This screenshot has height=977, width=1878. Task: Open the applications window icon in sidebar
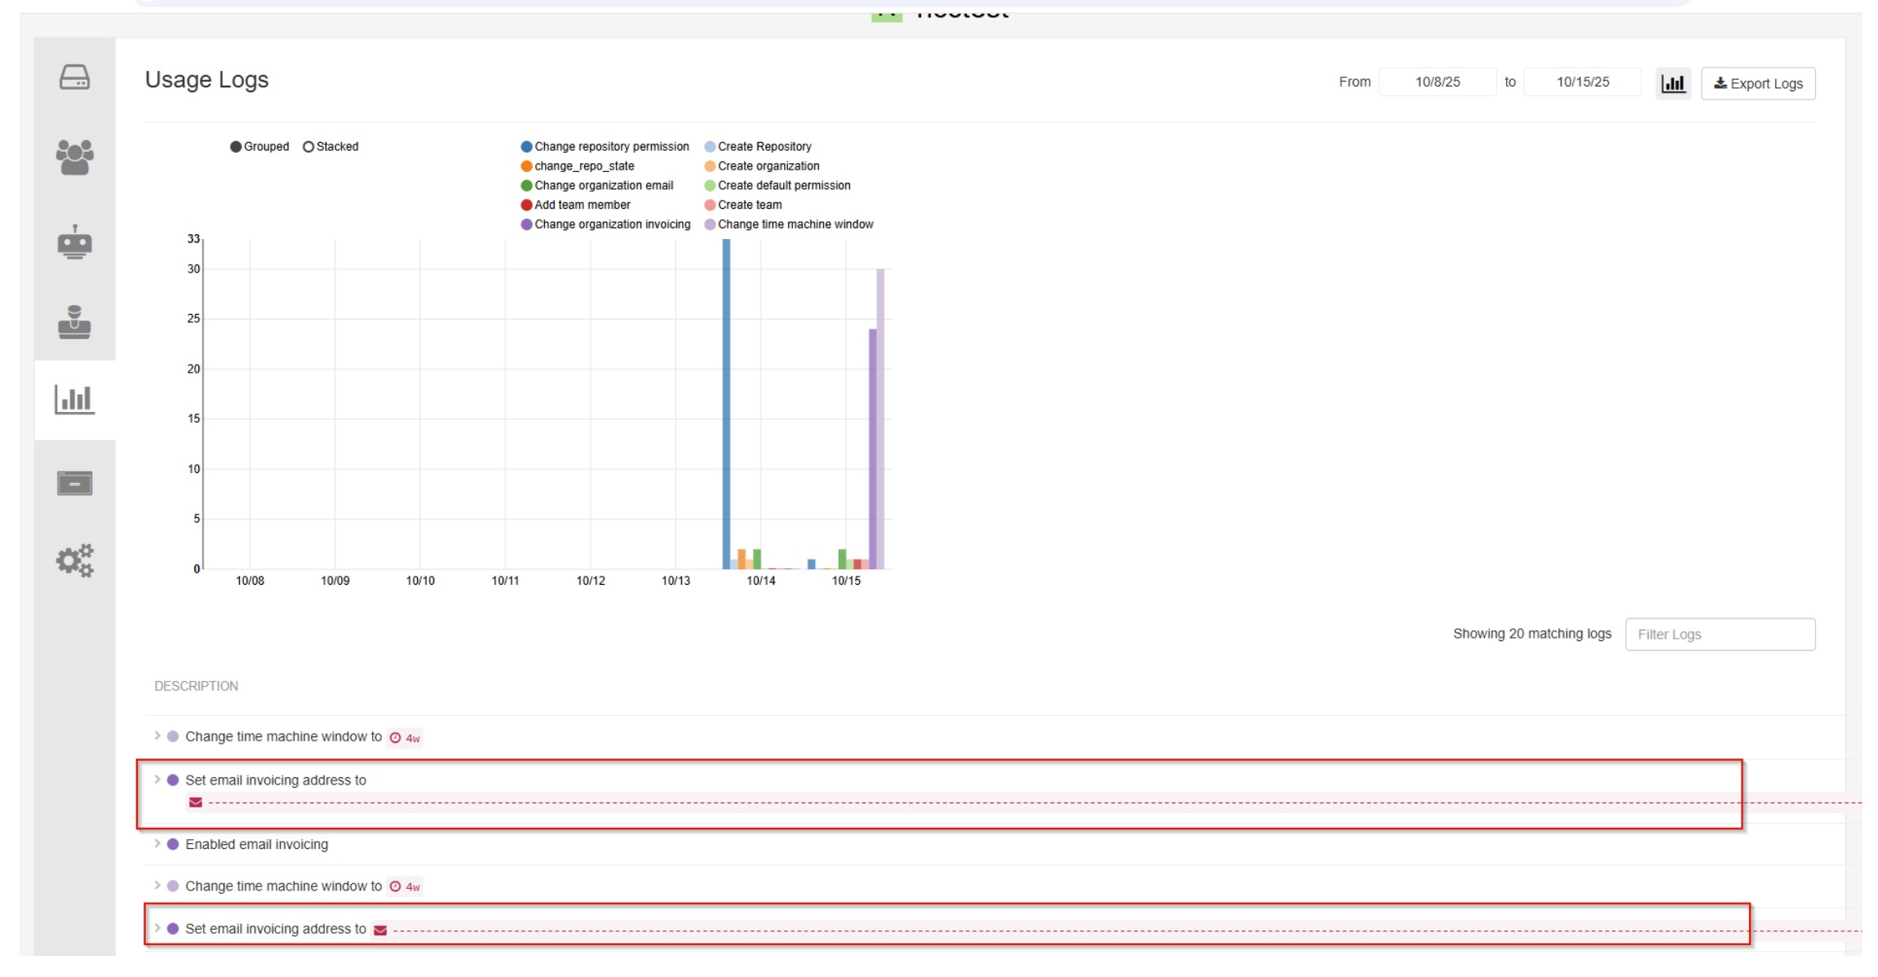74,483
